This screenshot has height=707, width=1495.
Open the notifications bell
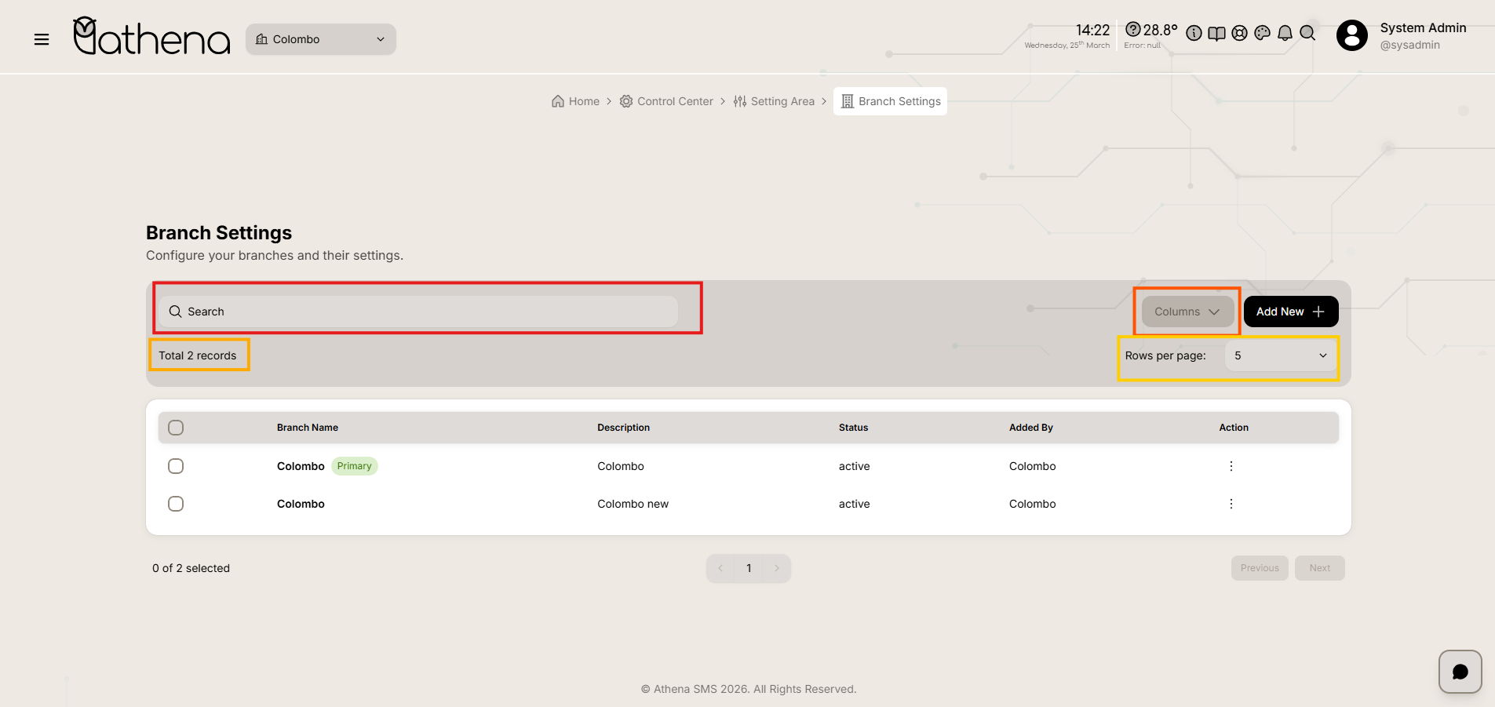pos(1285,33)
